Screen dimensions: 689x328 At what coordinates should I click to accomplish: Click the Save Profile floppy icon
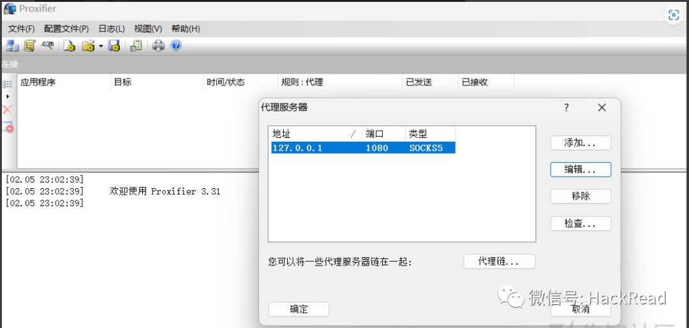pyautogui.click(x=114, y=46)
